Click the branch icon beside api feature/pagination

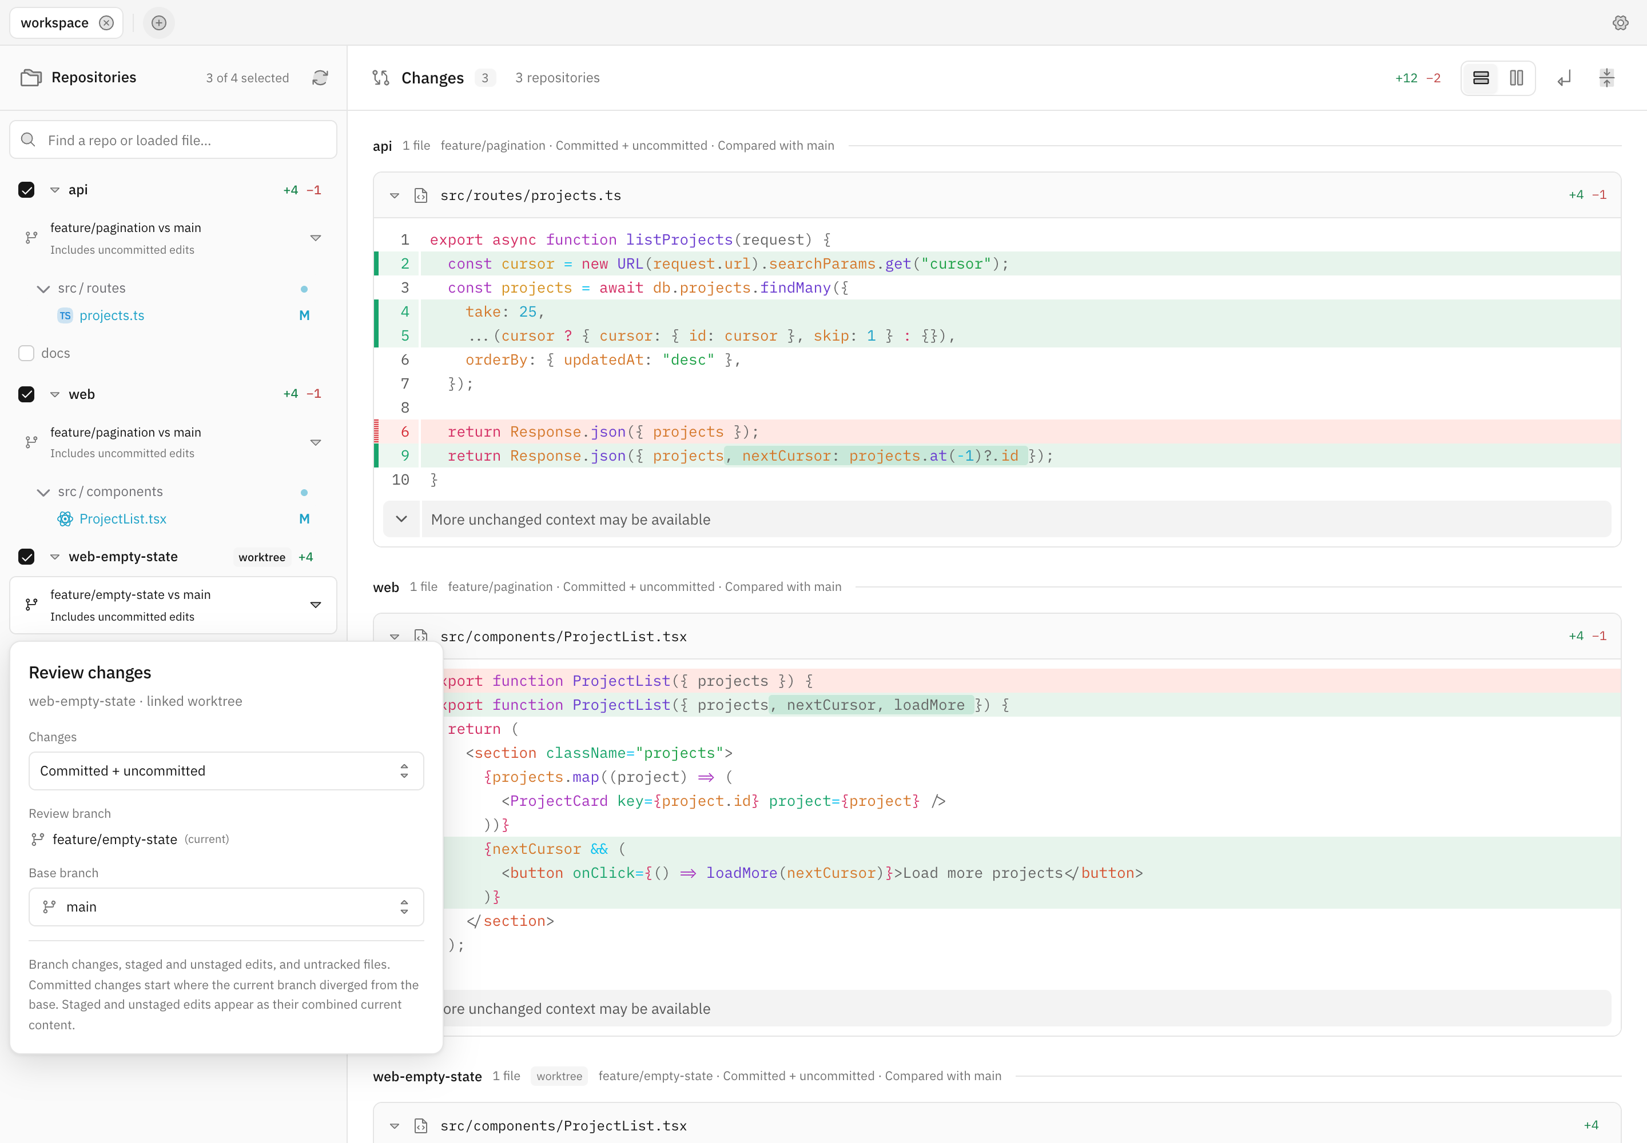click(x=31, y=238)
